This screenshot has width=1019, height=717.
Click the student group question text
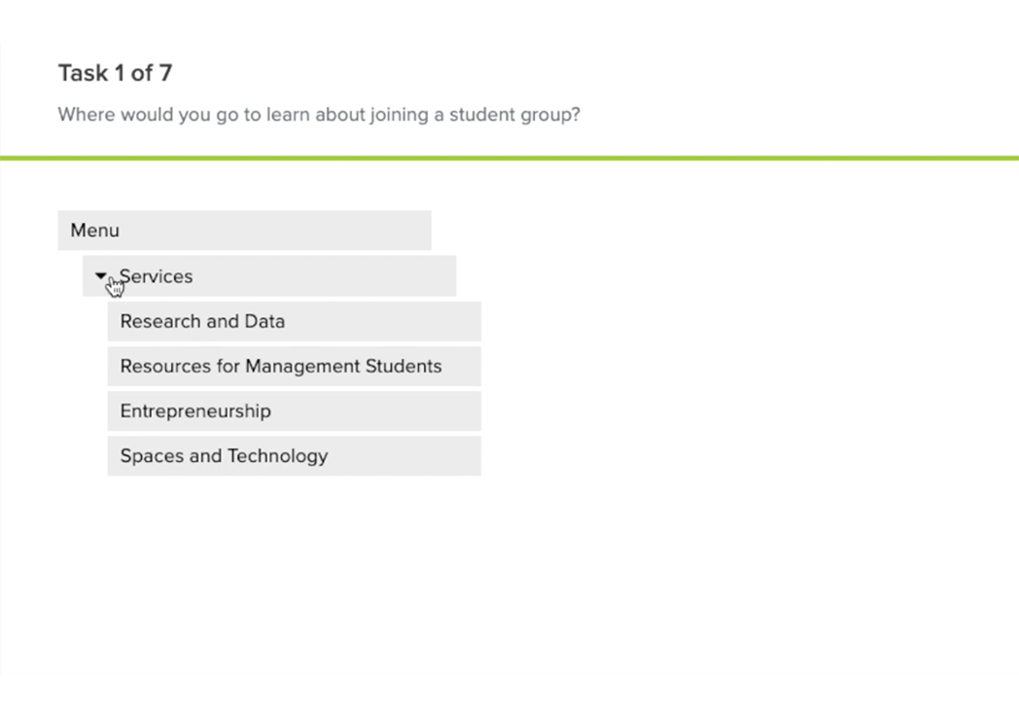319,115
